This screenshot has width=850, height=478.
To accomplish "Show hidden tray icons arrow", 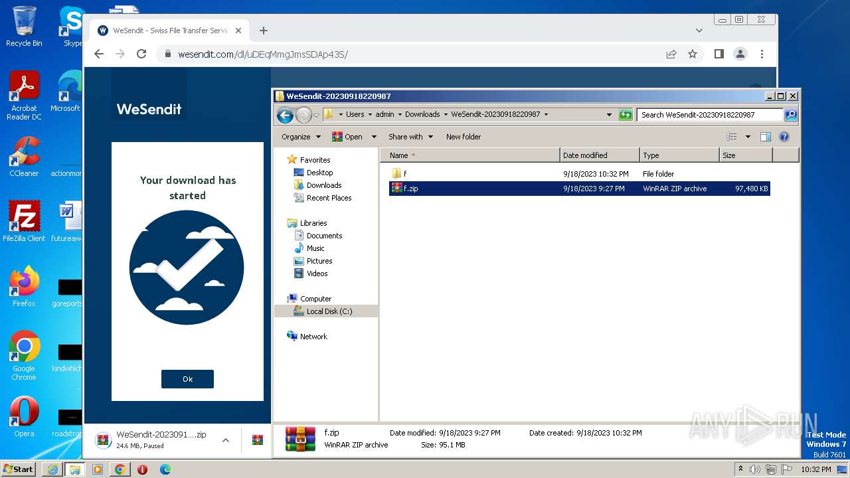I will click(740, 469).
